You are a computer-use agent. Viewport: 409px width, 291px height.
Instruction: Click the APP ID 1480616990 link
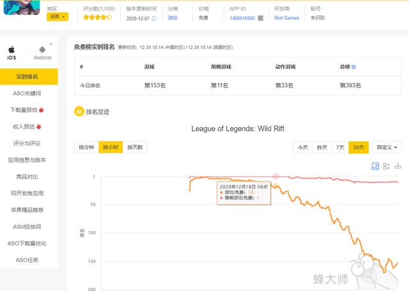(242, 18)
